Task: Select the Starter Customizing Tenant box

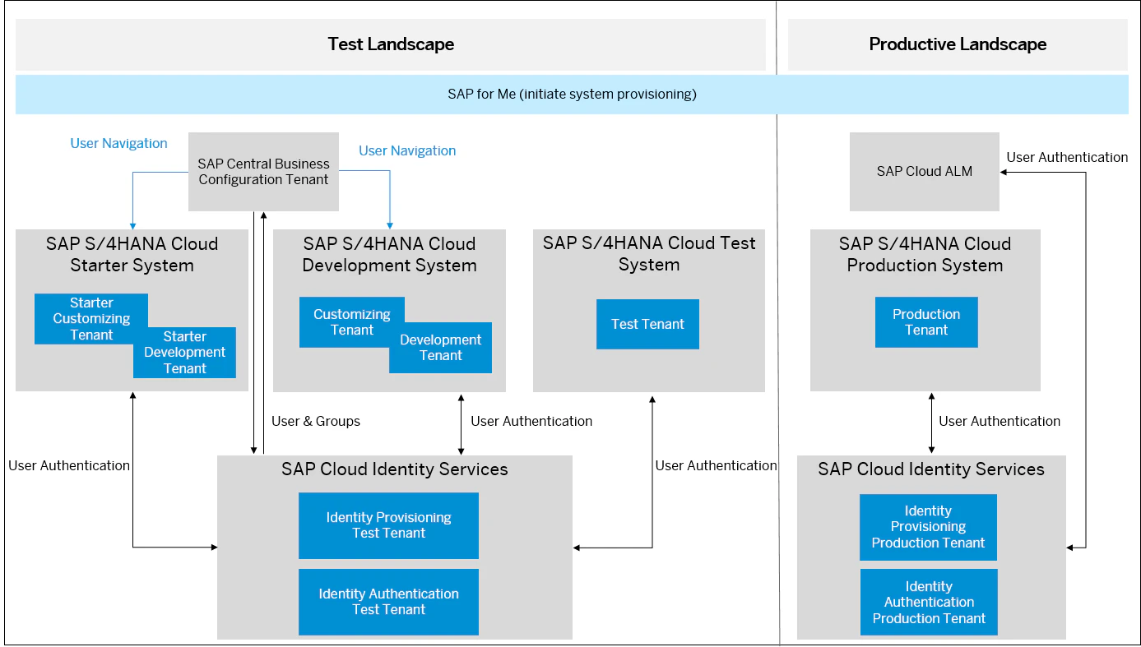Action: pyautogui.click(x=91, y=319)
